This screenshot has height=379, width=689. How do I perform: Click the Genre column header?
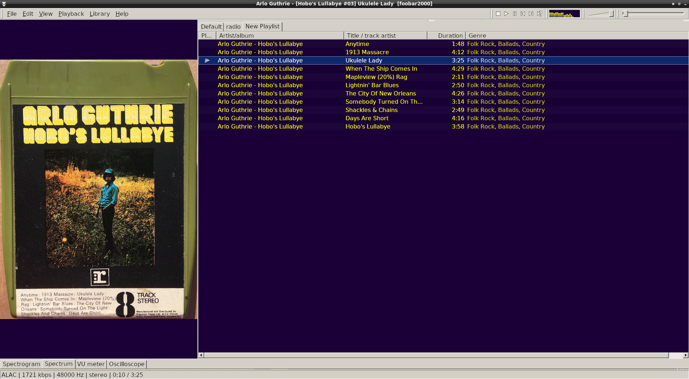(577, 36)
